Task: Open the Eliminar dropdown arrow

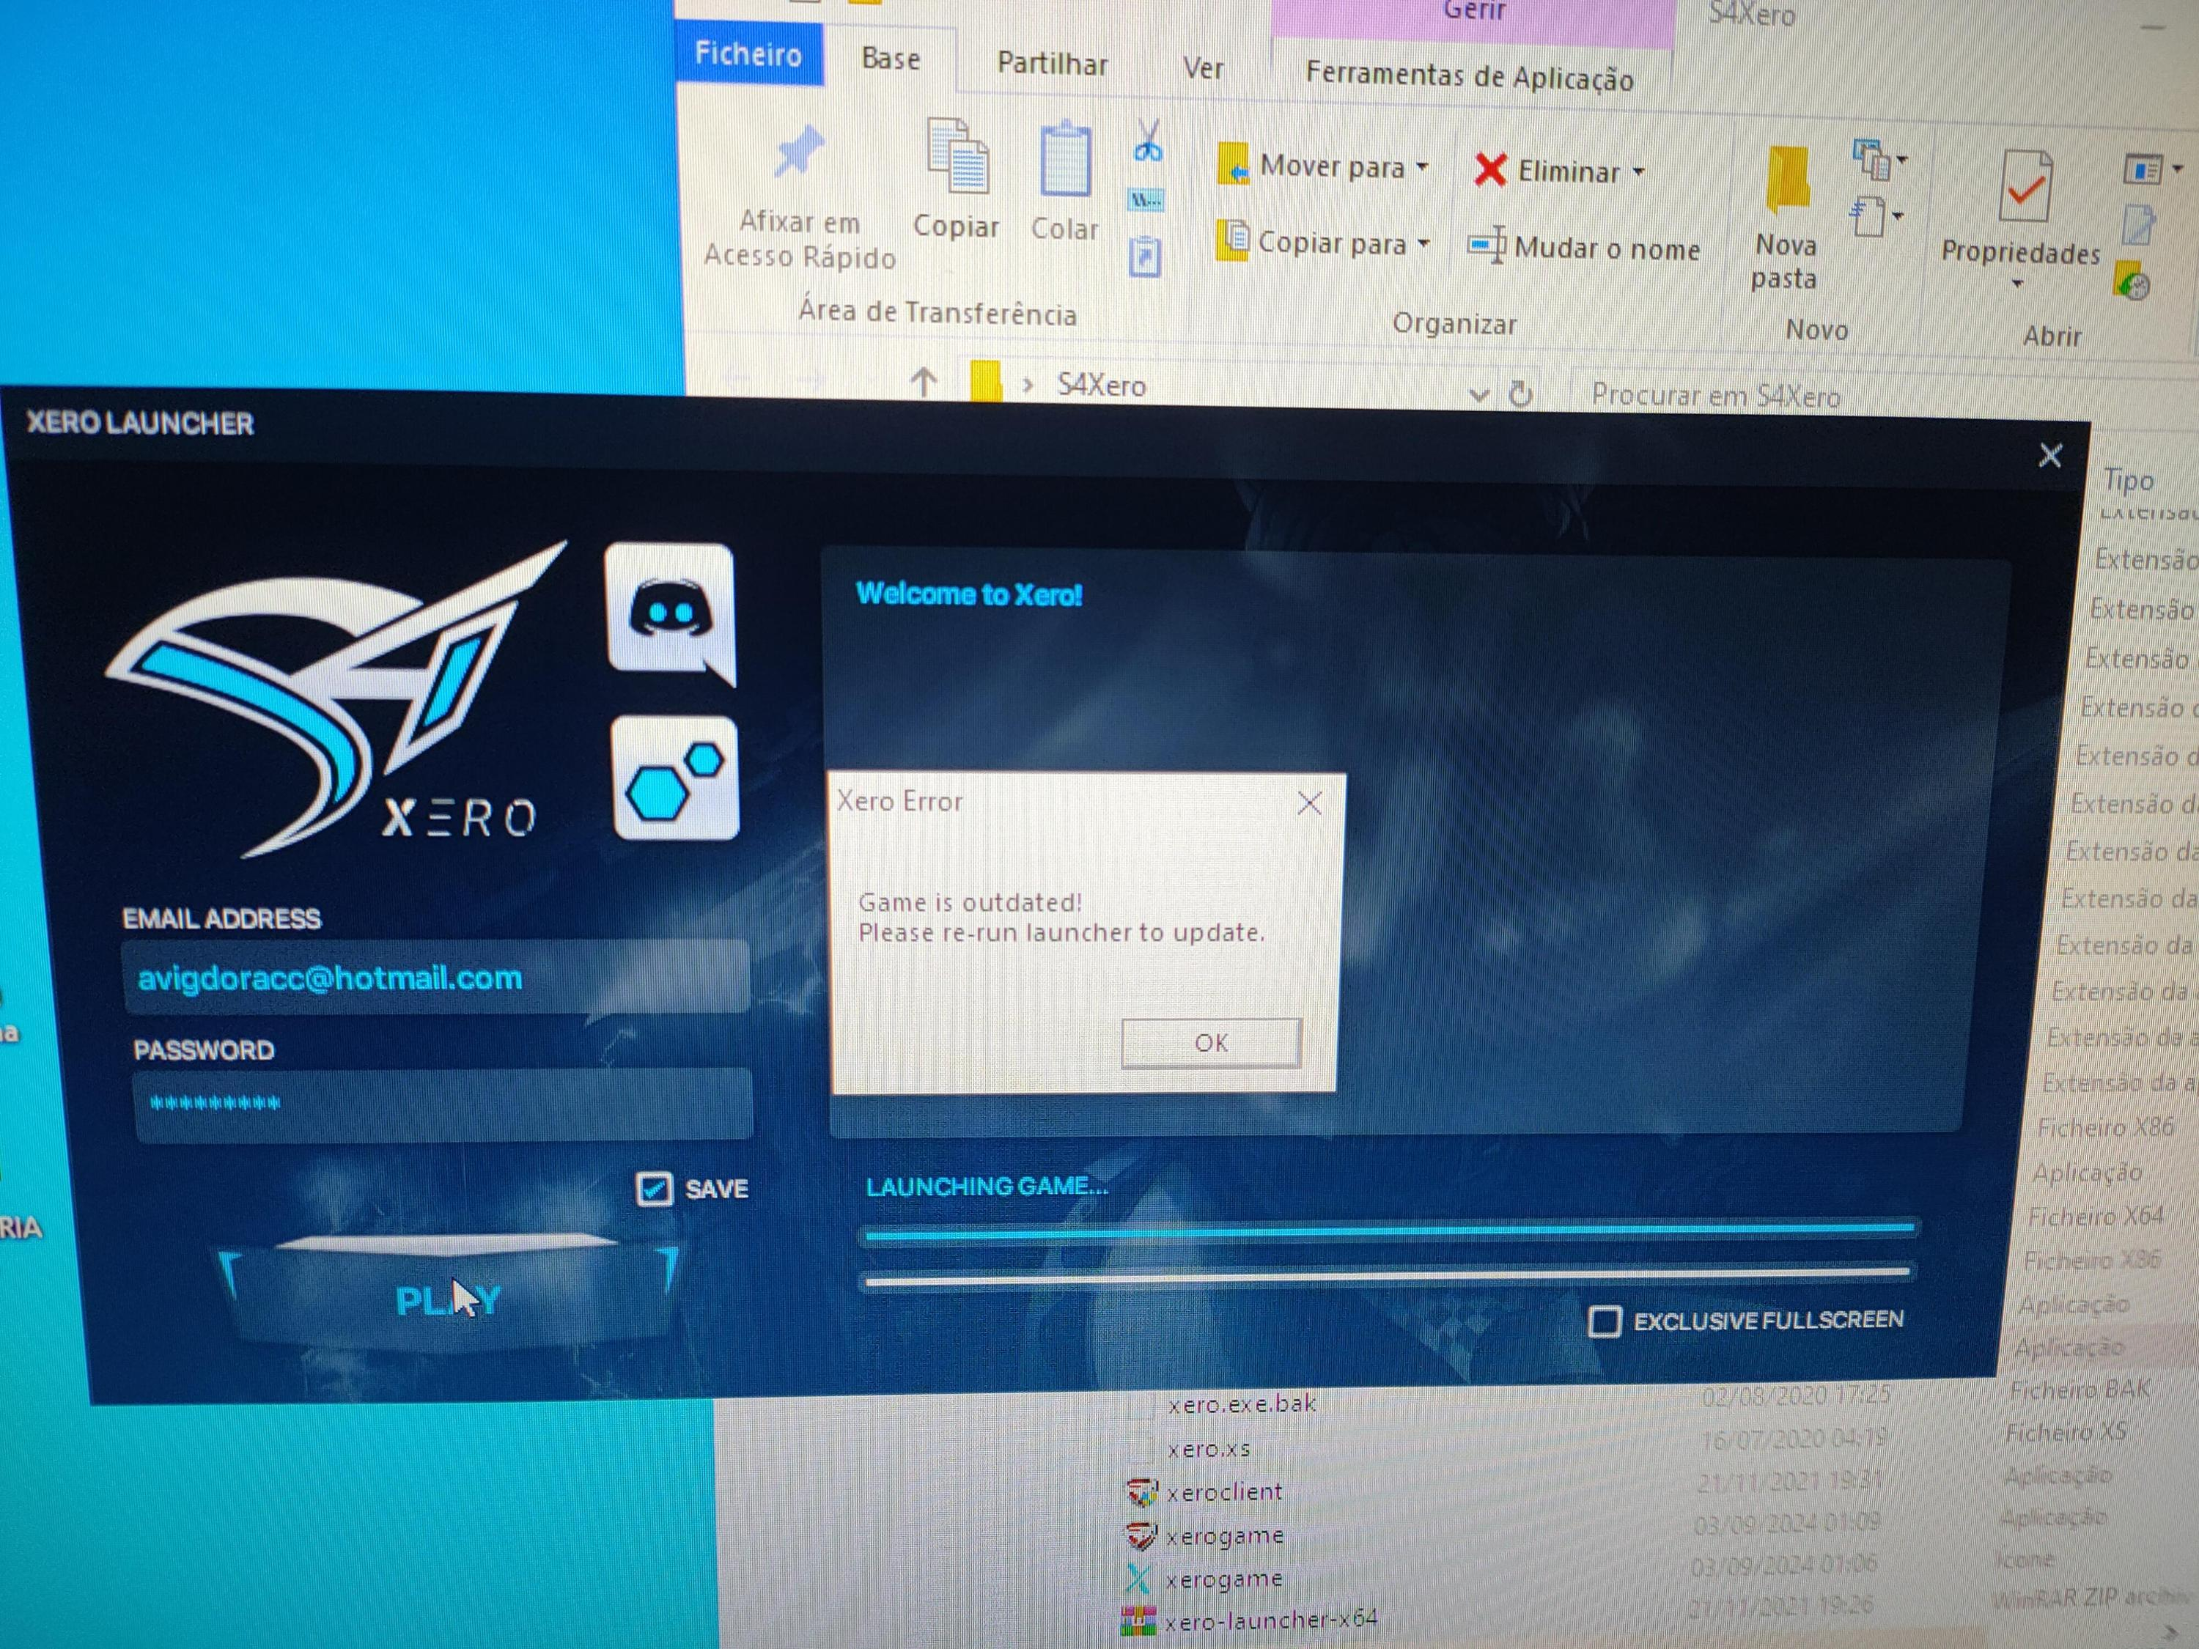Action: point(1638,172)
